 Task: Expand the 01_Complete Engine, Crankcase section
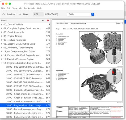[x=2, y=28]
